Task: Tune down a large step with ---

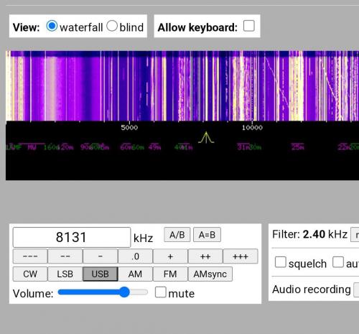Action: coord(30,256)
